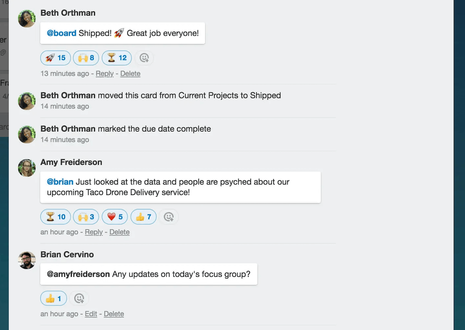Viewport: 465px width, 330px height.
Task: Toggle the clapping hands reaction on Beth's comment
Action: (86, 58)
